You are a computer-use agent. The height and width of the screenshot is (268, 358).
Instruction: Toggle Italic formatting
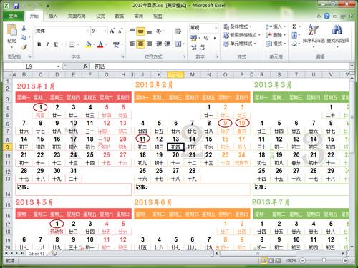(x=47, y=44)
